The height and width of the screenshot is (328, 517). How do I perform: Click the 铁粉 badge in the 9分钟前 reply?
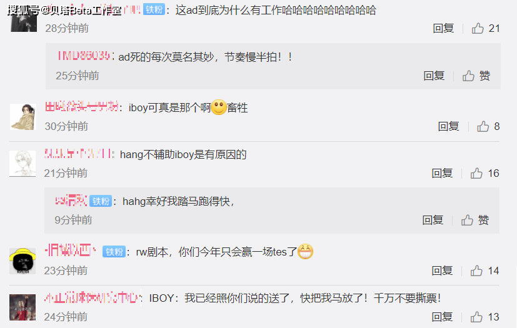pos(101,201)
